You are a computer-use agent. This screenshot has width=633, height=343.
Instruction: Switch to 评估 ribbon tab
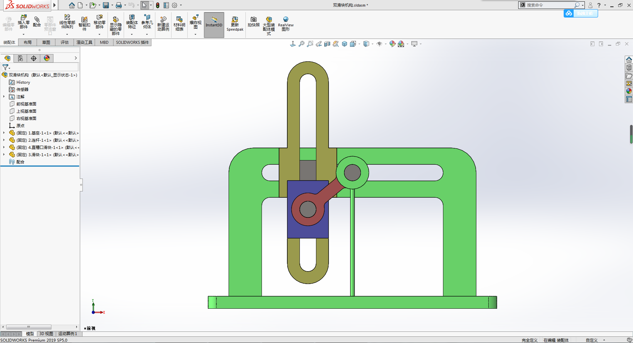tap(65, 42)
